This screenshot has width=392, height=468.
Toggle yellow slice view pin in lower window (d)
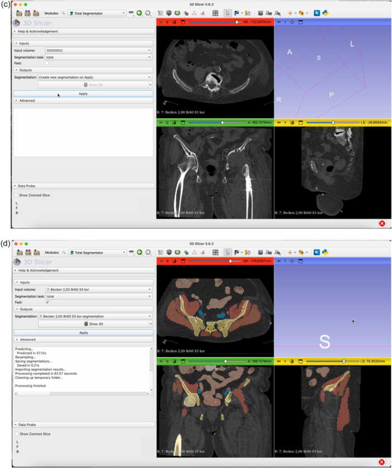tap(279, 361)
